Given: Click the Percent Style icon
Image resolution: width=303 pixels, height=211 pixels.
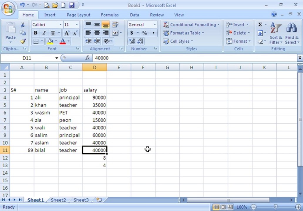Looking at the screenshot, I should pyautogui.click(x=144, y=33).
